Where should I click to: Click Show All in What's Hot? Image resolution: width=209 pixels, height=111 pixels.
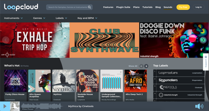pos(133,66)
